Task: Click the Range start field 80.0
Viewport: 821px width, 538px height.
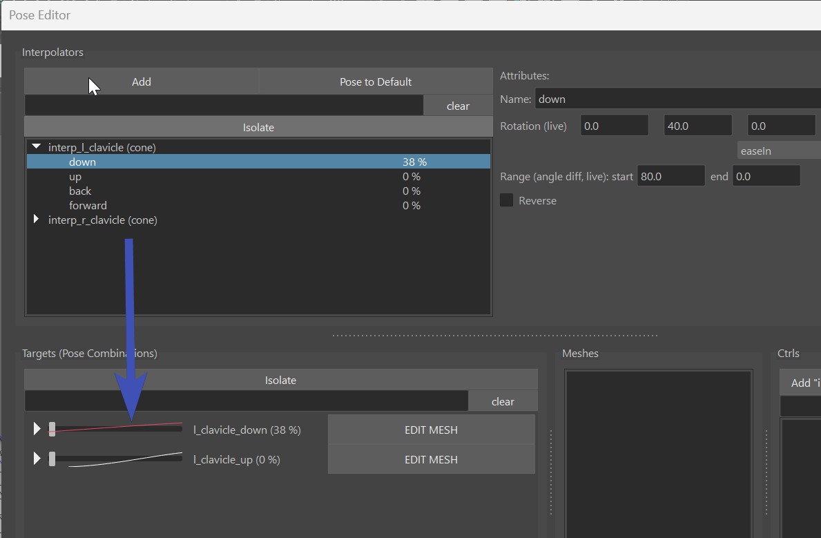Action: [670, 176]
